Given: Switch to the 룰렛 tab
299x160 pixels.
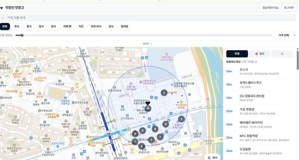Looking at the screenshot, I should pyautogui.click(x=259, y=54).
